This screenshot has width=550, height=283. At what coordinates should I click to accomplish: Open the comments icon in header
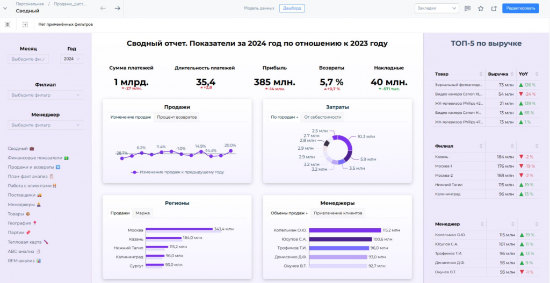click(468, 9)
